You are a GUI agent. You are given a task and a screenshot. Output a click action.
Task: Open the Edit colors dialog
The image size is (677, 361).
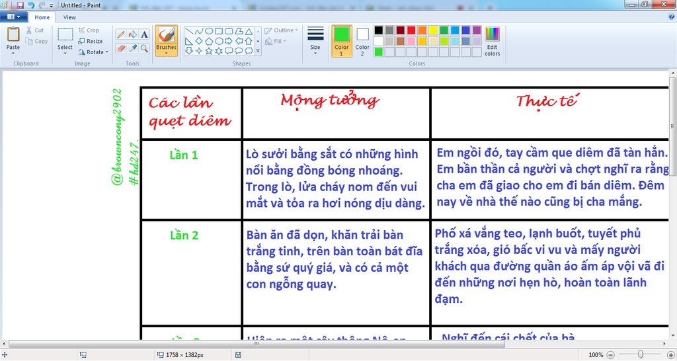click(492, 40)
